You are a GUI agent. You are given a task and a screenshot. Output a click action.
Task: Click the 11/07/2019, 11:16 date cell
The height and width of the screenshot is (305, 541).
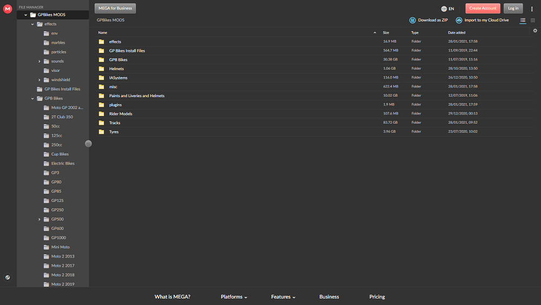click(x=463, y=59)
